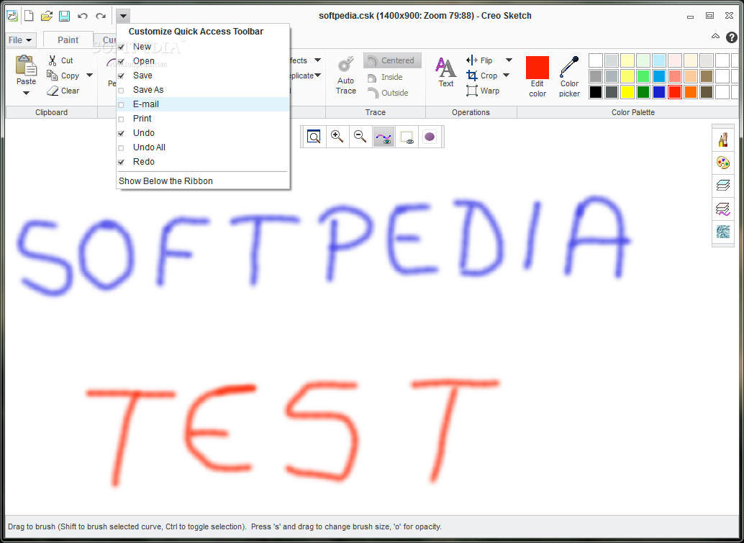Switch to the Paint tab
744x543 pixels.
pos(68,40)
